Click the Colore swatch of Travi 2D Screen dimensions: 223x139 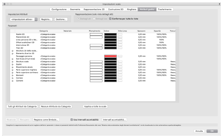110,48
